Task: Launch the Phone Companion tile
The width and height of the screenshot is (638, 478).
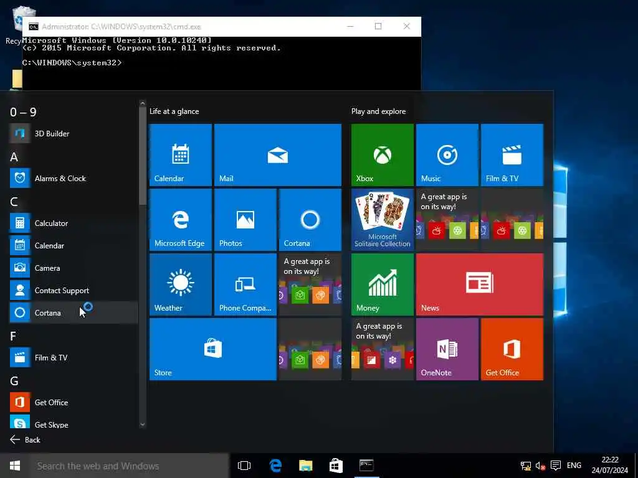Action: [245, 284]
